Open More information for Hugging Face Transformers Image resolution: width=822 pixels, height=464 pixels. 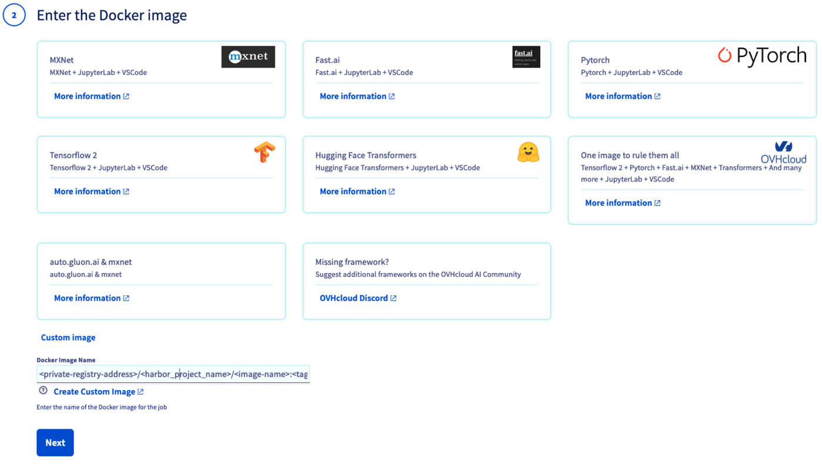tap(357, 191)
